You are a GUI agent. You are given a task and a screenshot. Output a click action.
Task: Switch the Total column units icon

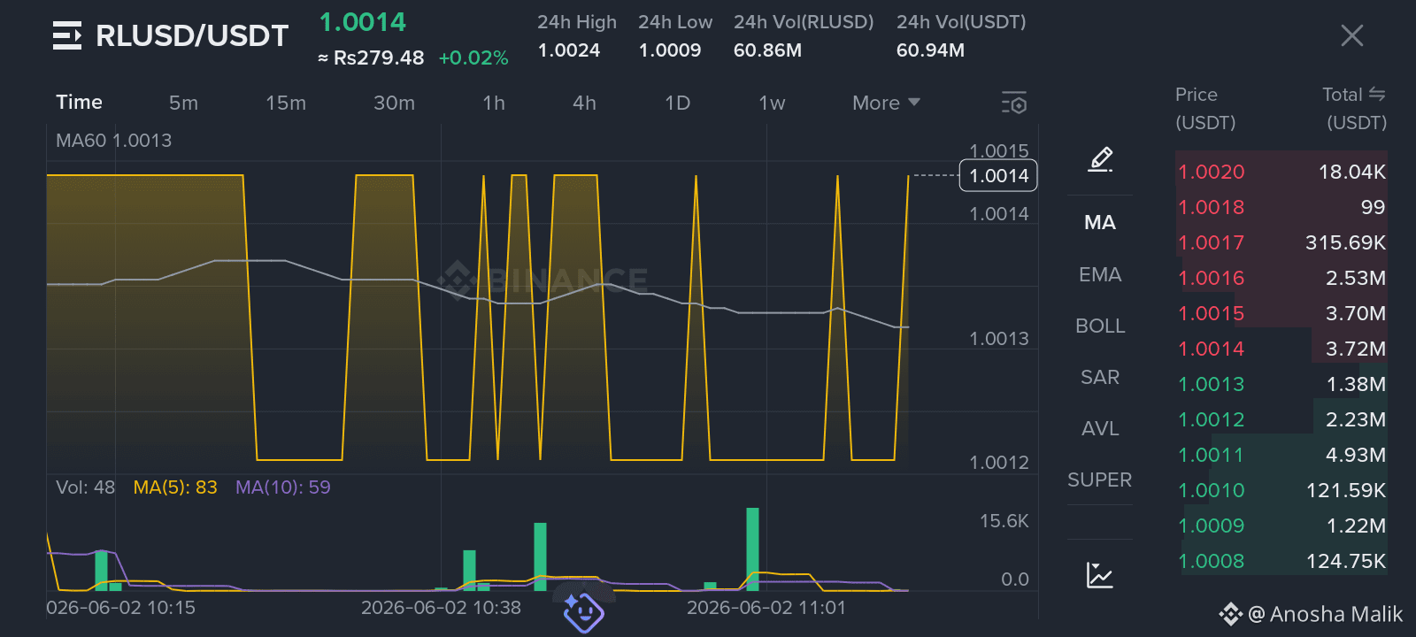coord(1377,94)
